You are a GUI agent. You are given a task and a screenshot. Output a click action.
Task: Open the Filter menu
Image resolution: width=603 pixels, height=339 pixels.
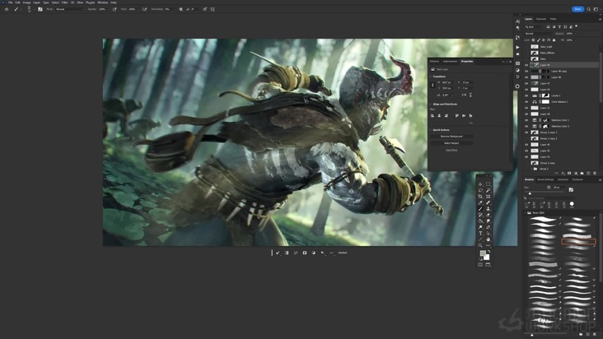(x=64, y=2)
